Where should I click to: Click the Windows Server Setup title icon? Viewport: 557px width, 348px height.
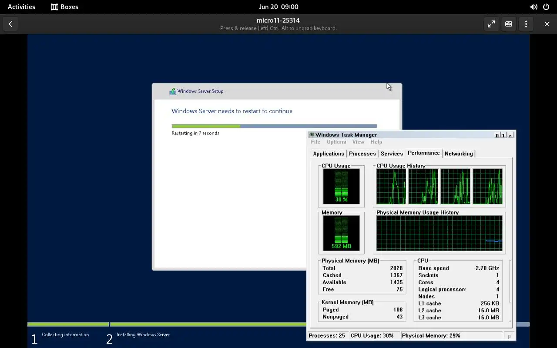coord(173,91)
